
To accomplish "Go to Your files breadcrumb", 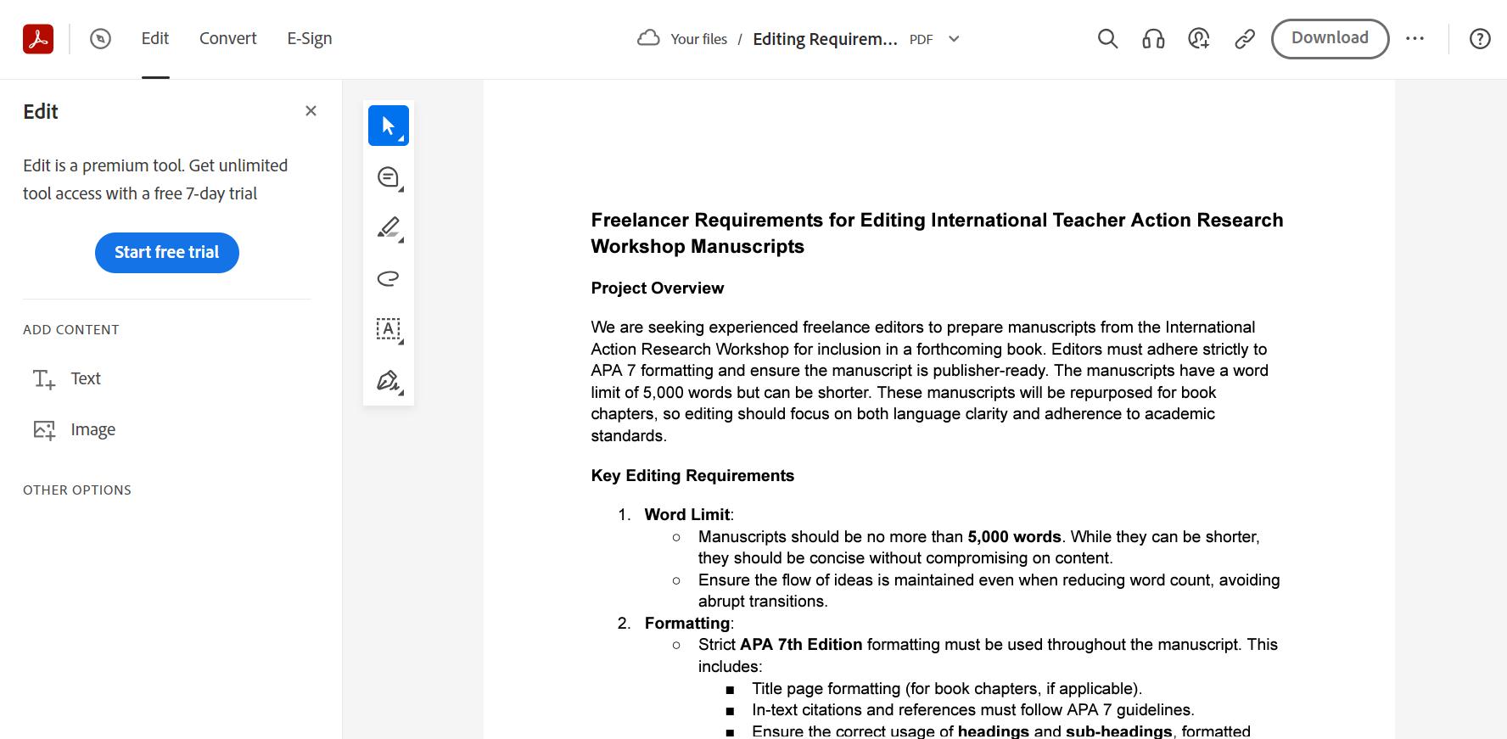I will (699, 39).
